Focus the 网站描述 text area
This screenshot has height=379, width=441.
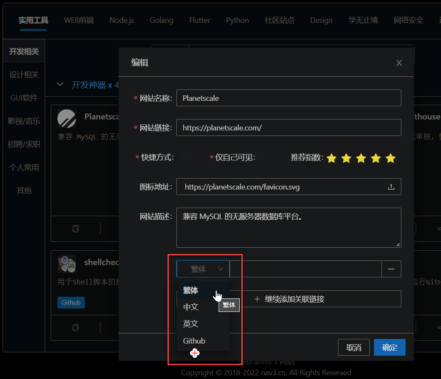(289, 227)
